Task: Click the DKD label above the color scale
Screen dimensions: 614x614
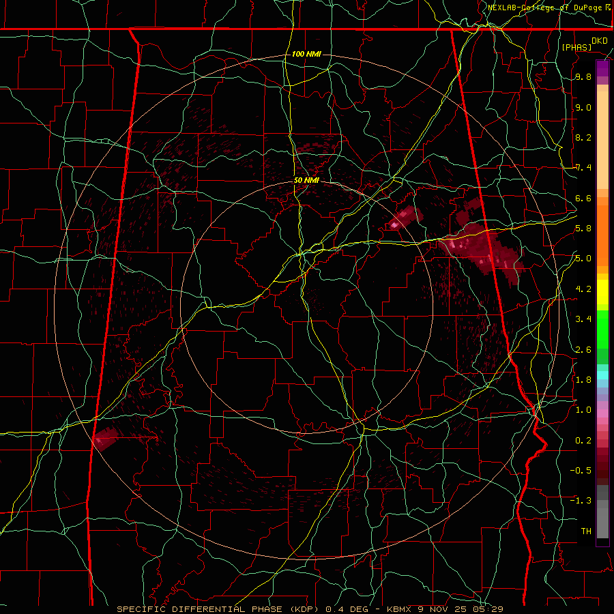Action: click(x=600, y=41)
